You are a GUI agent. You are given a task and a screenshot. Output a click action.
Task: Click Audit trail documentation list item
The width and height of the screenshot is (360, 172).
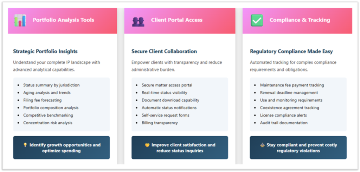coord(284,123)
